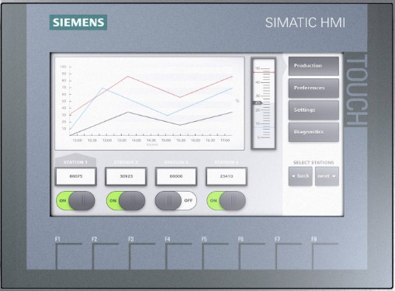The width and height of the screenshot is (395, 291).
Task: Click Station 2 counter field 30923
Action: (126, 176)
